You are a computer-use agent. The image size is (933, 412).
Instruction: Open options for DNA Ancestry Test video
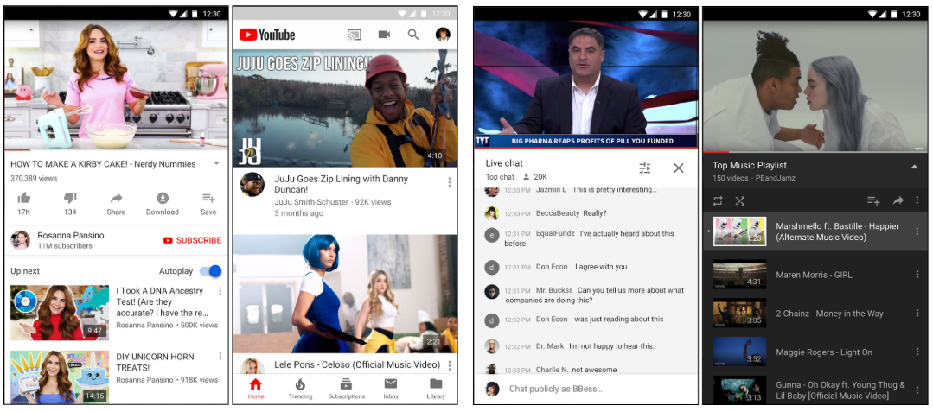pyautogui.click(x=220, y=291)
